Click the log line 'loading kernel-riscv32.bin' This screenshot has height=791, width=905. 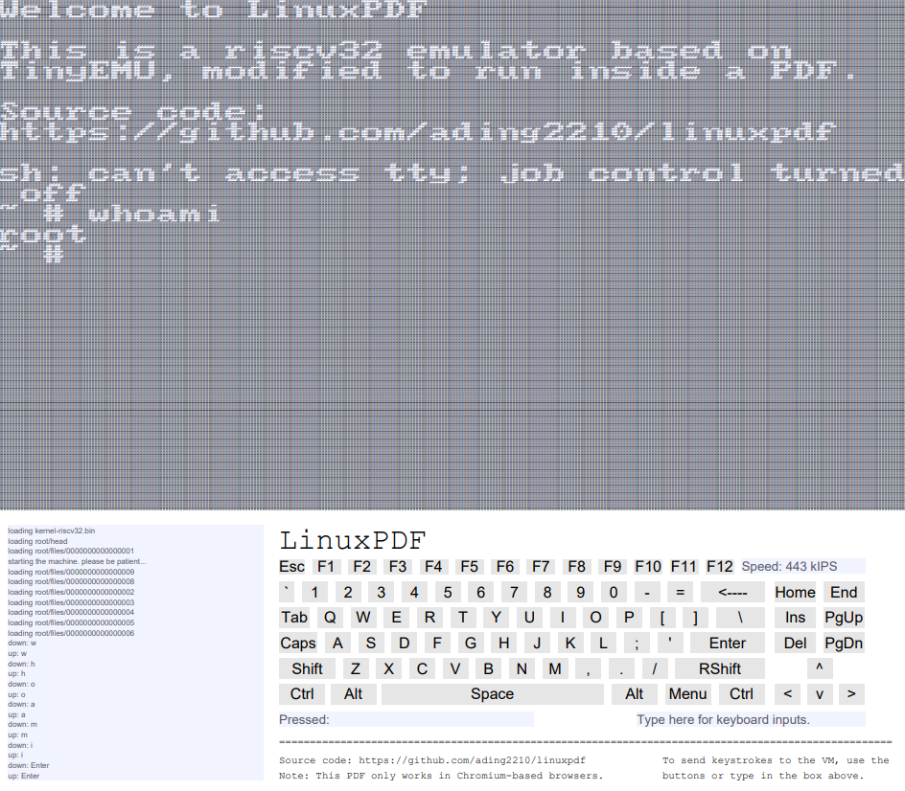click(x=52, y=531)
